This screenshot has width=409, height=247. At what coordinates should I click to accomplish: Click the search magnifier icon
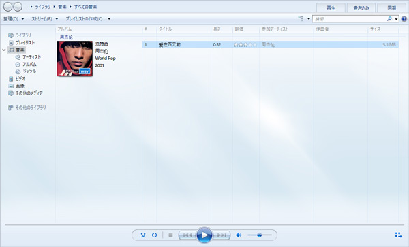[389, 19]
